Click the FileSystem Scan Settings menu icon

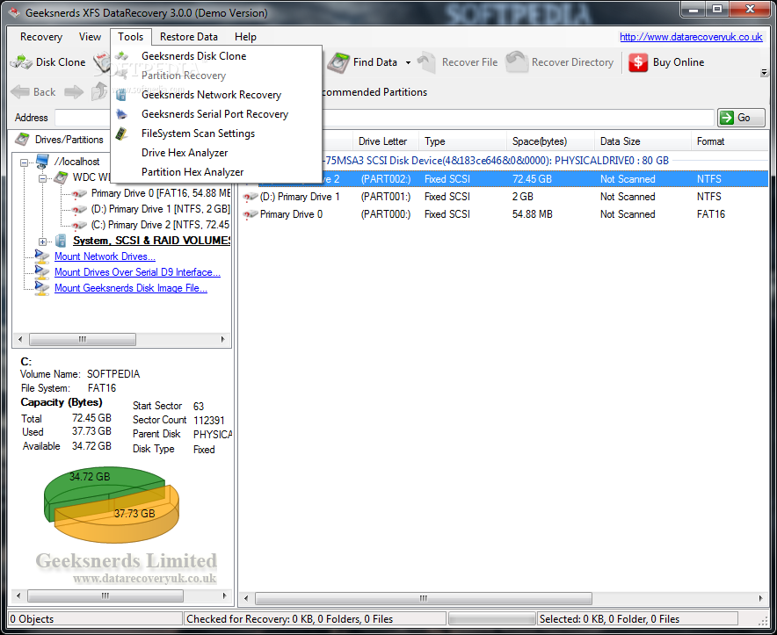click(x=121, y=133)
